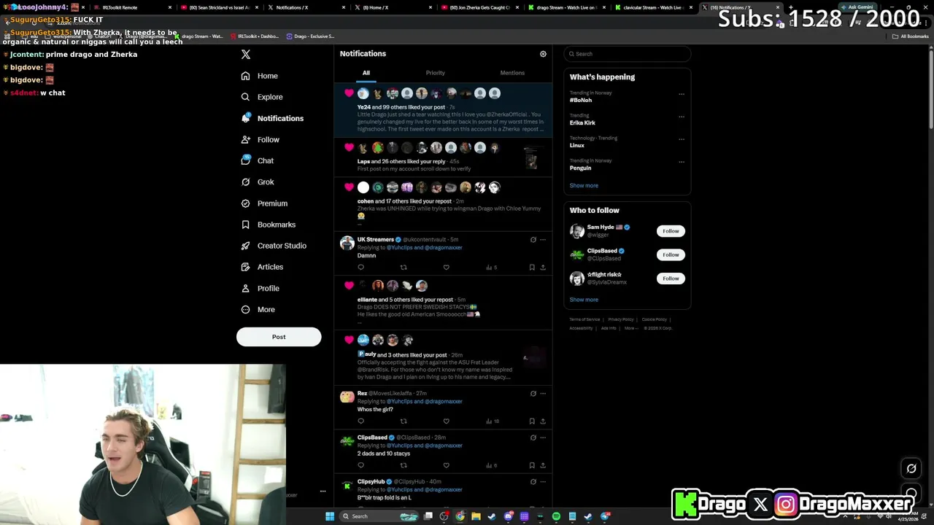Follow the flight risk account

click(671, 279)
